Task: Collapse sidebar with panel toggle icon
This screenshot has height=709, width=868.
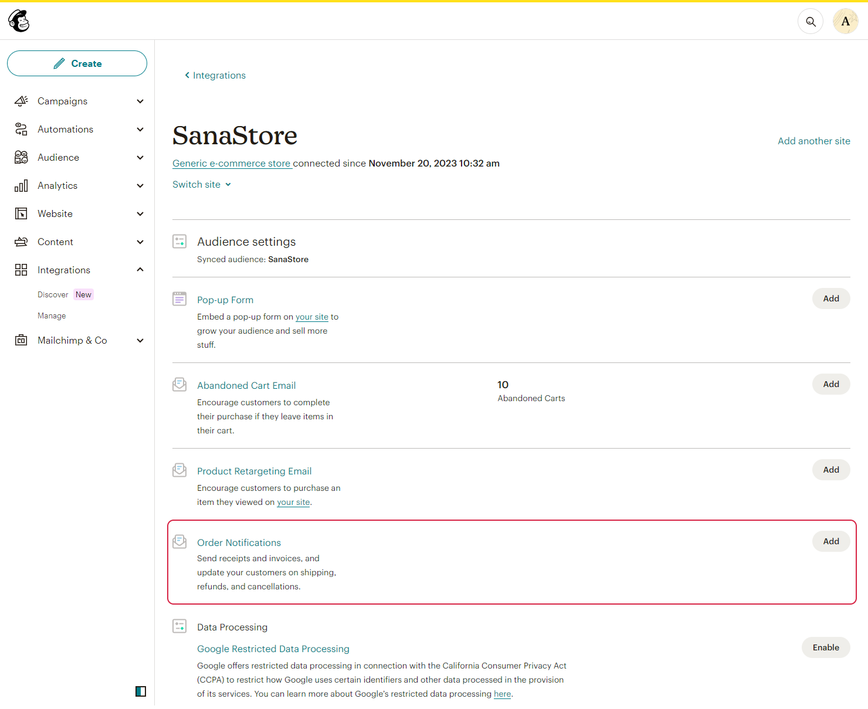Action: click(x=141, y=691)
